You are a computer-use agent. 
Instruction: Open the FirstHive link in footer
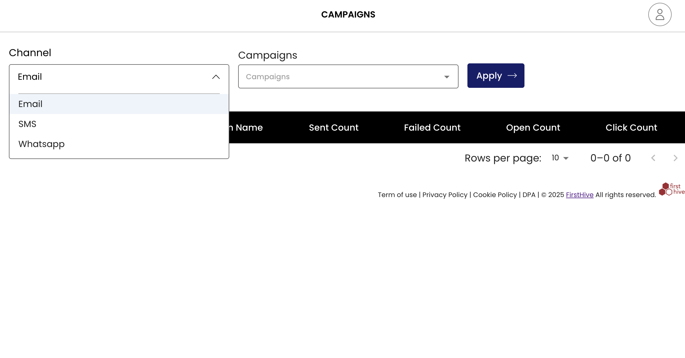[x=580, y=195]
